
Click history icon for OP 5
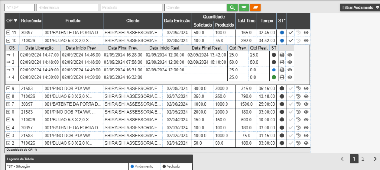click(x=298, y=120)
